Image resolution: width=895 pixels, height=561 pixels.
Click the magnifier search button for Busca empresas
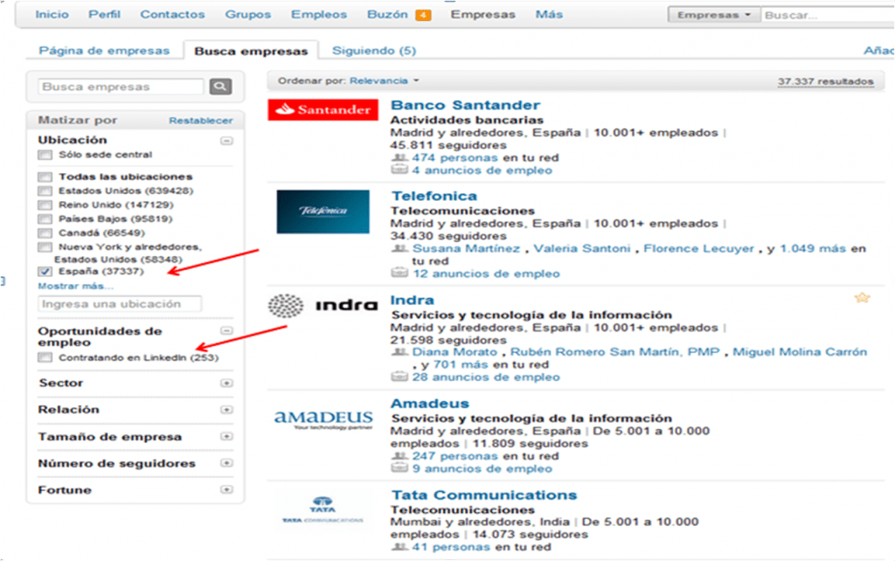[x=220, y=87]
